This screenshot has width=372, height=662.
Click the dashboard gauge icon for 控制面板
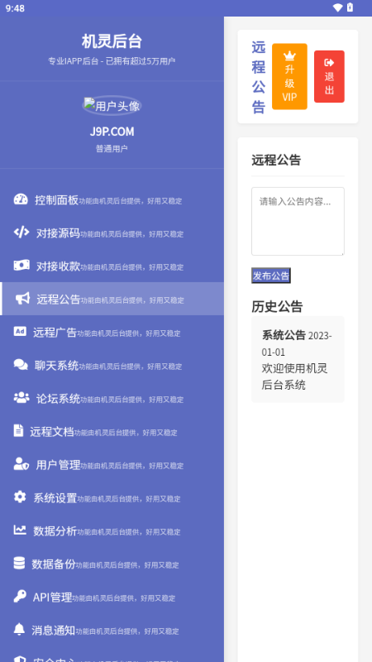21,199
